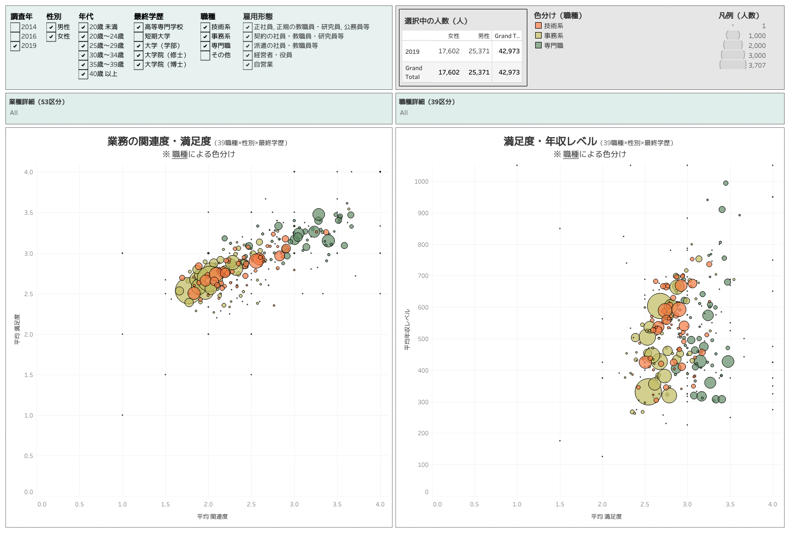
Task: Click the 平均 関連度 x-axis label
Action: (212, 517)
